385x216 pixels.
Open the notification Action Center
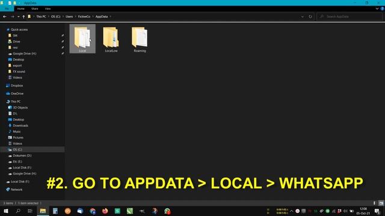[x=377, y=211]
